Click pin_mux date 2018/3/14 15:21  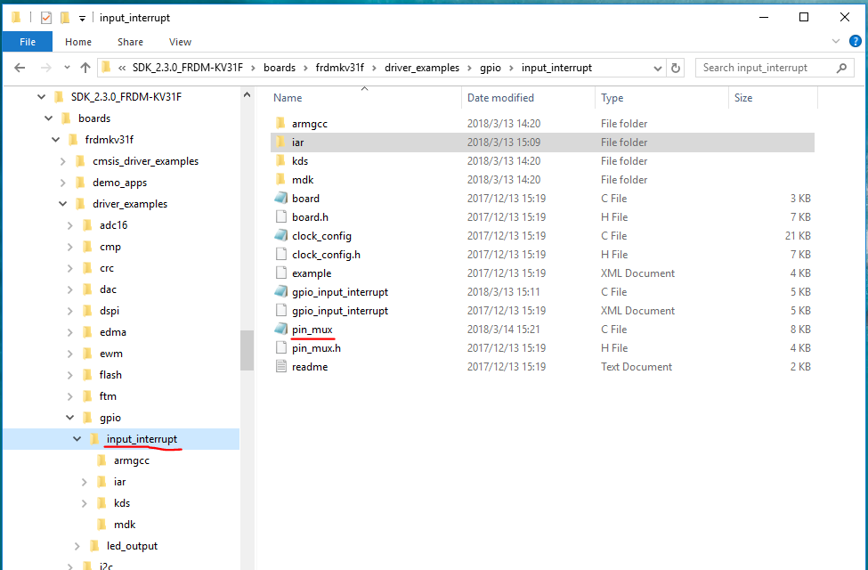[x=503, y=329]
